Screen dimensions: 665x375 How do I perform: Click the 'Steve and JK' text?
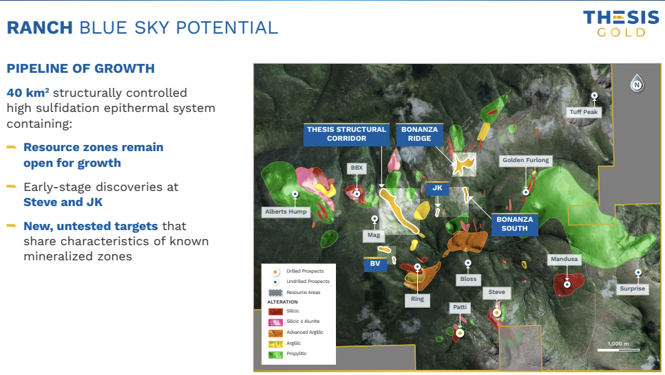(63, 203)
